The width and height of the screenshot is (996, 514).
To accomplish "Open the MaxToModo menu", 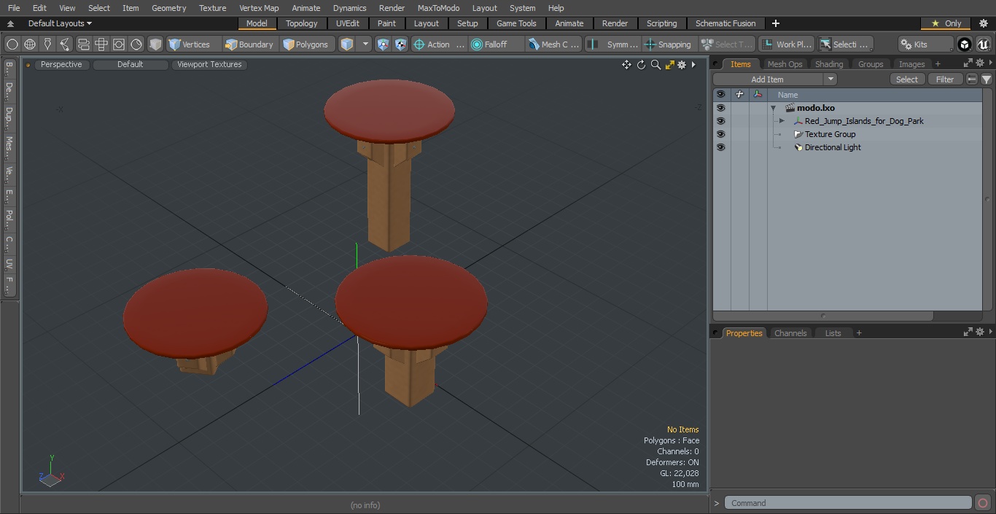I will pos(438,8).
